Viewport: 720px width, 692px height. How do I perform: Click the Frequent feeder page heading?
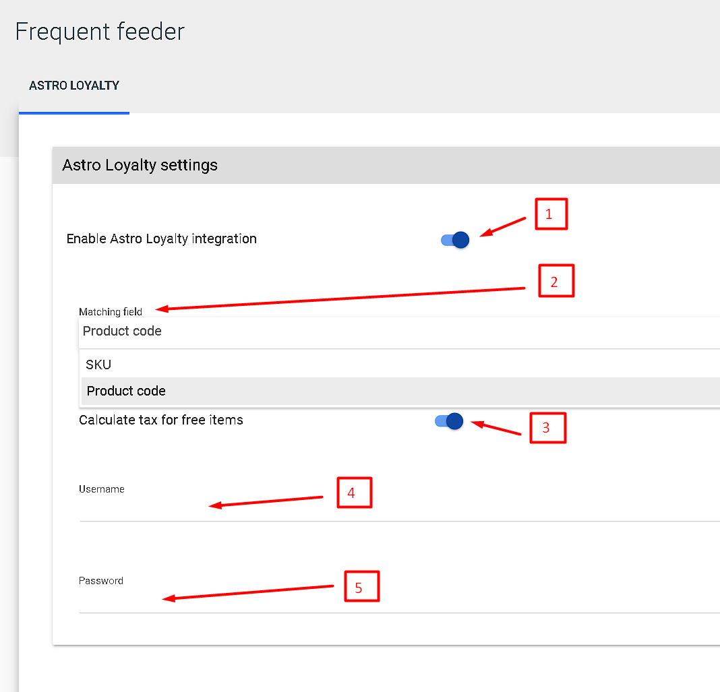tap(100, 32)
